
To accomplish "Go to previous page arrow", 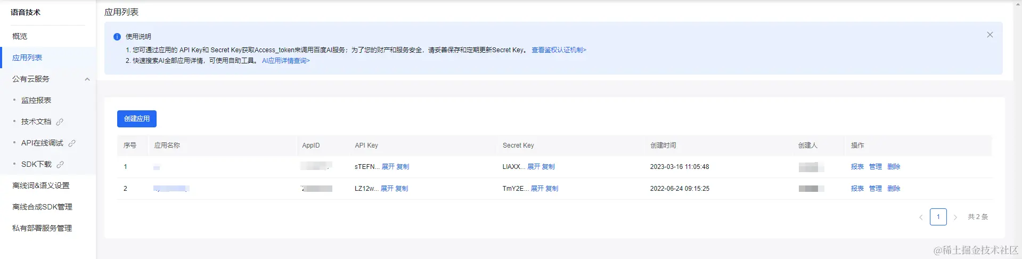I will 921,217.
